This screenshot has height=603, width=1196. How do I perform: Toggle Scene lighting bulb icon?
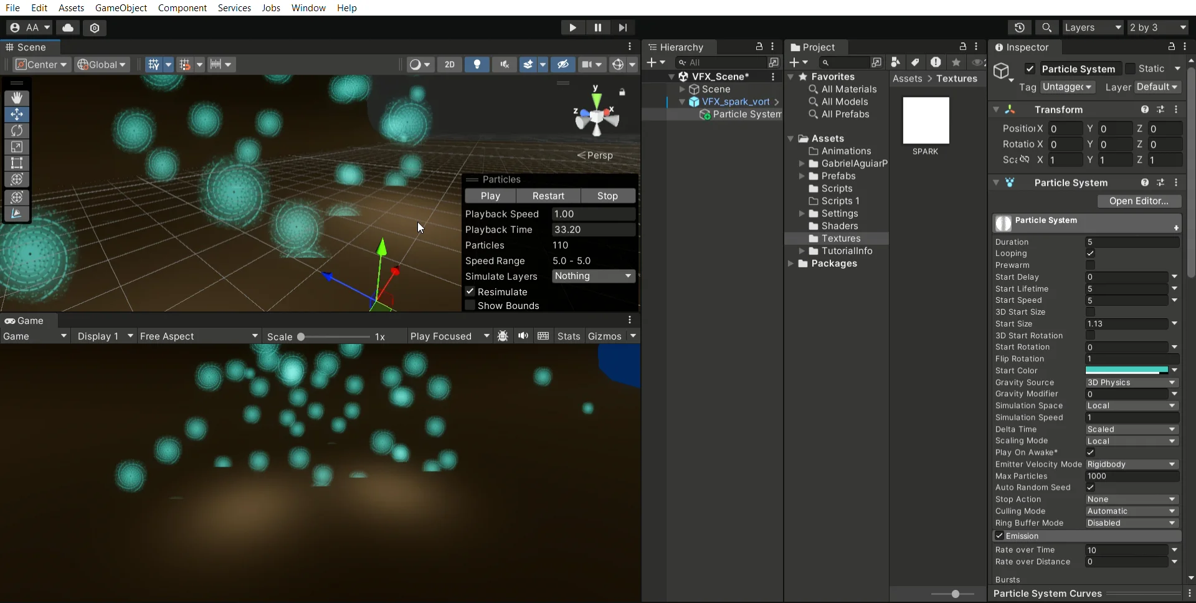click(x=477, y=64)
